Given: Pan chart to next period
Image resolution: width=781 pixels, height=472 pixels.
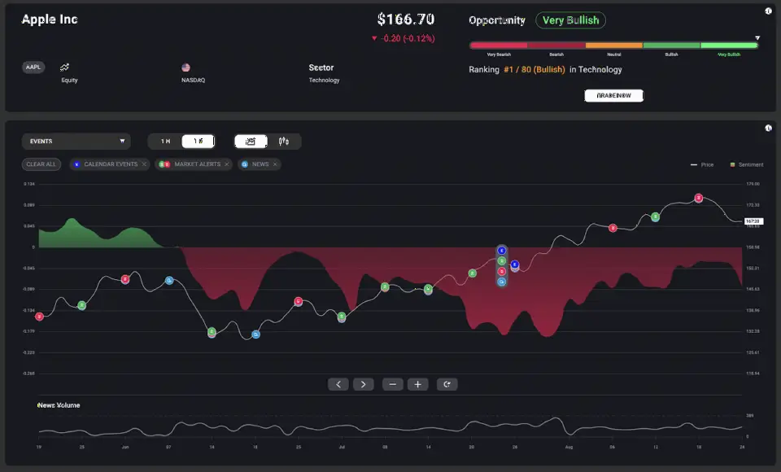Looking at the screenshot, I should coord(363,384).
